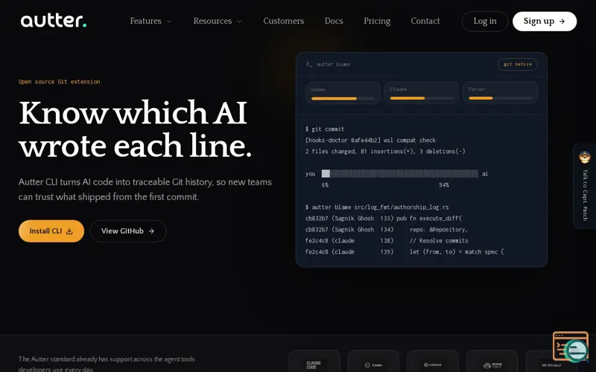Click the terminal prompt icon beside autter blame

[308, 64]
